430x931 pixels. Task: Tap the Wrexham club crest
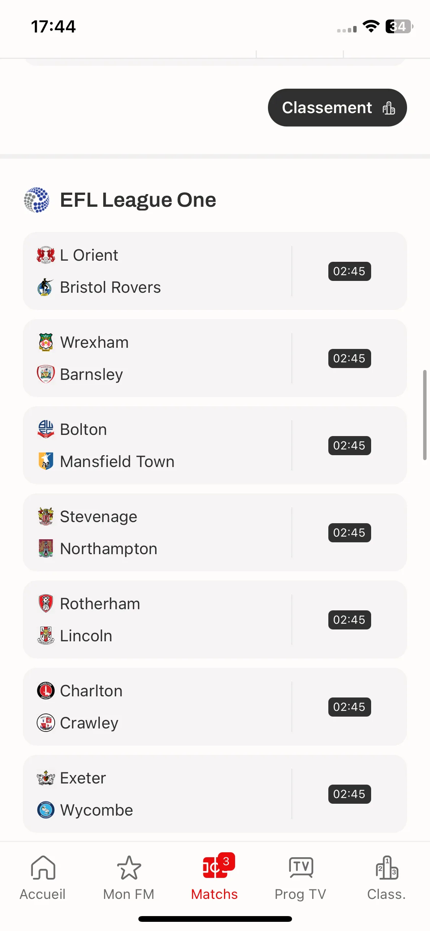point(45,342)
